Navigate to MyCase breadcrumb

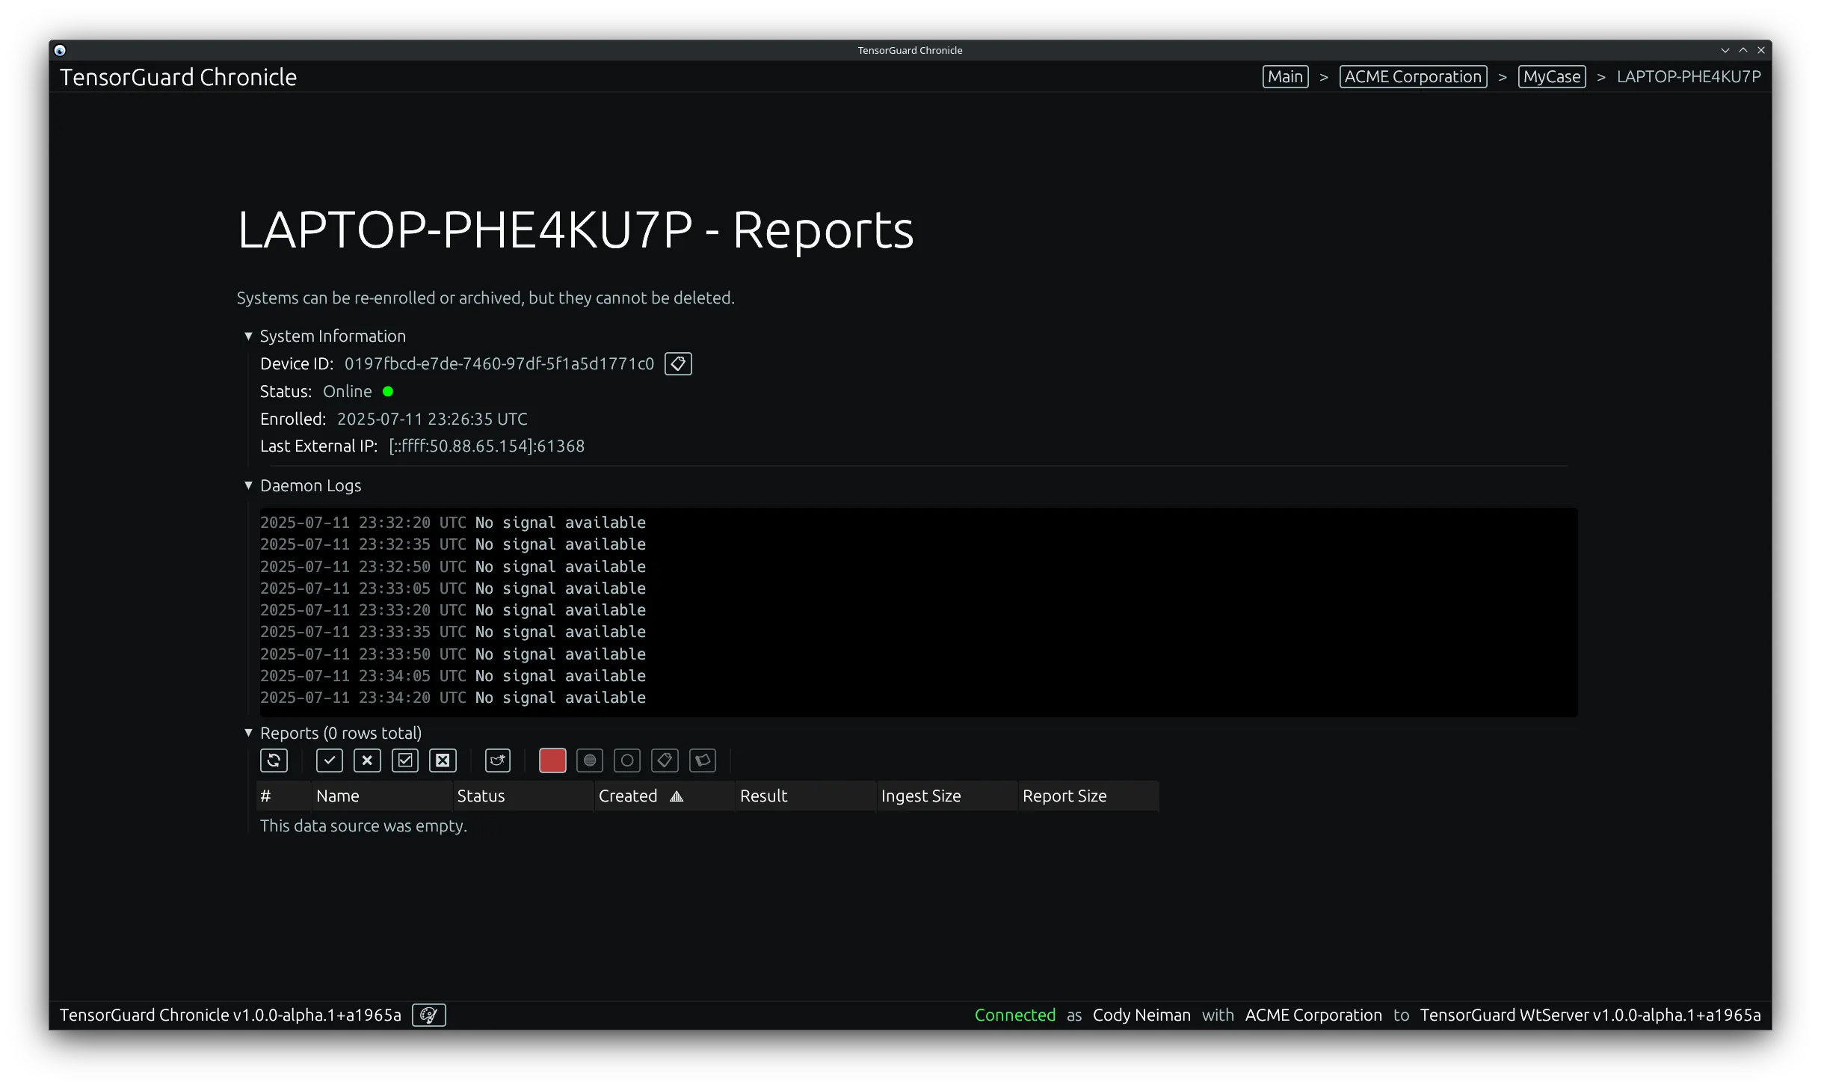[1552, 77]
